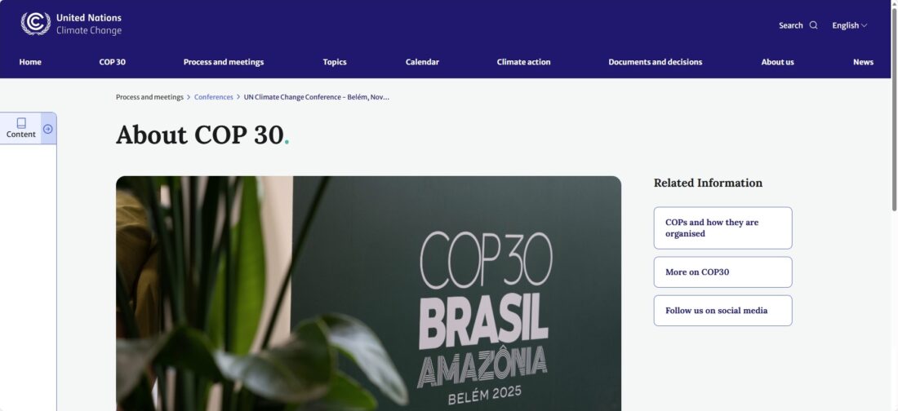Go to the News section

pyautogui.click(x=863, y=62)
